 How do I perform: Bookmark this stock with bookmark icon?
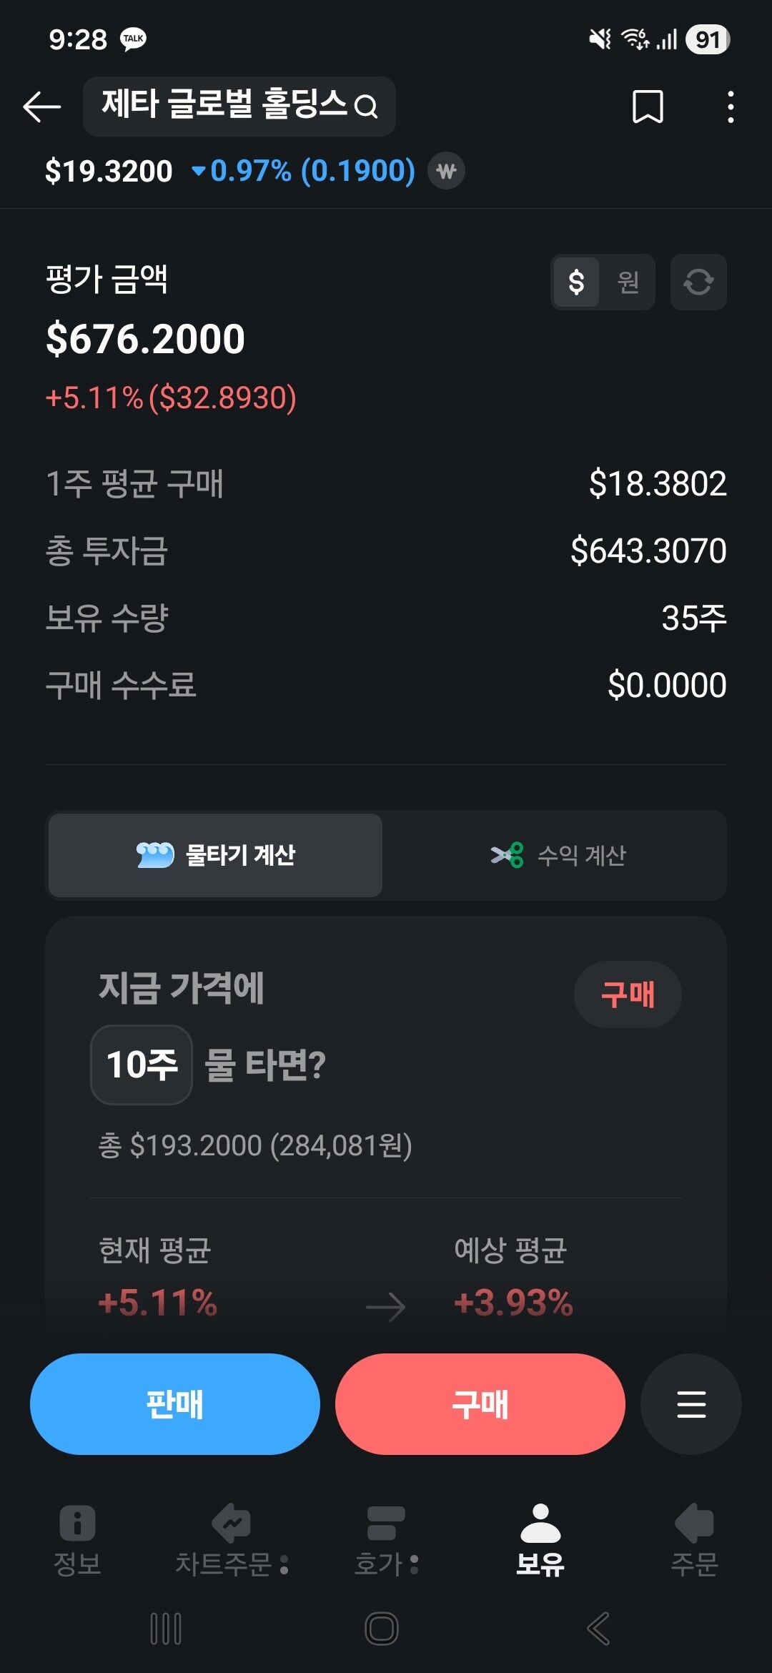[648, 107]
